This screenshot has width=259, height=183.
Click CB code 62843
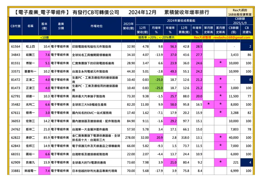[x=15, y=146]
